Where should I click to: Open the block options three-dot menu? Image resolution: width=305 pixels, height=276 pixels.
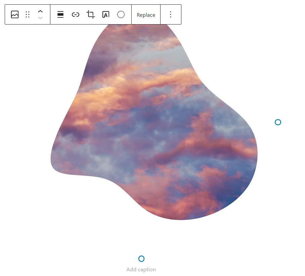tap(171, 14)
